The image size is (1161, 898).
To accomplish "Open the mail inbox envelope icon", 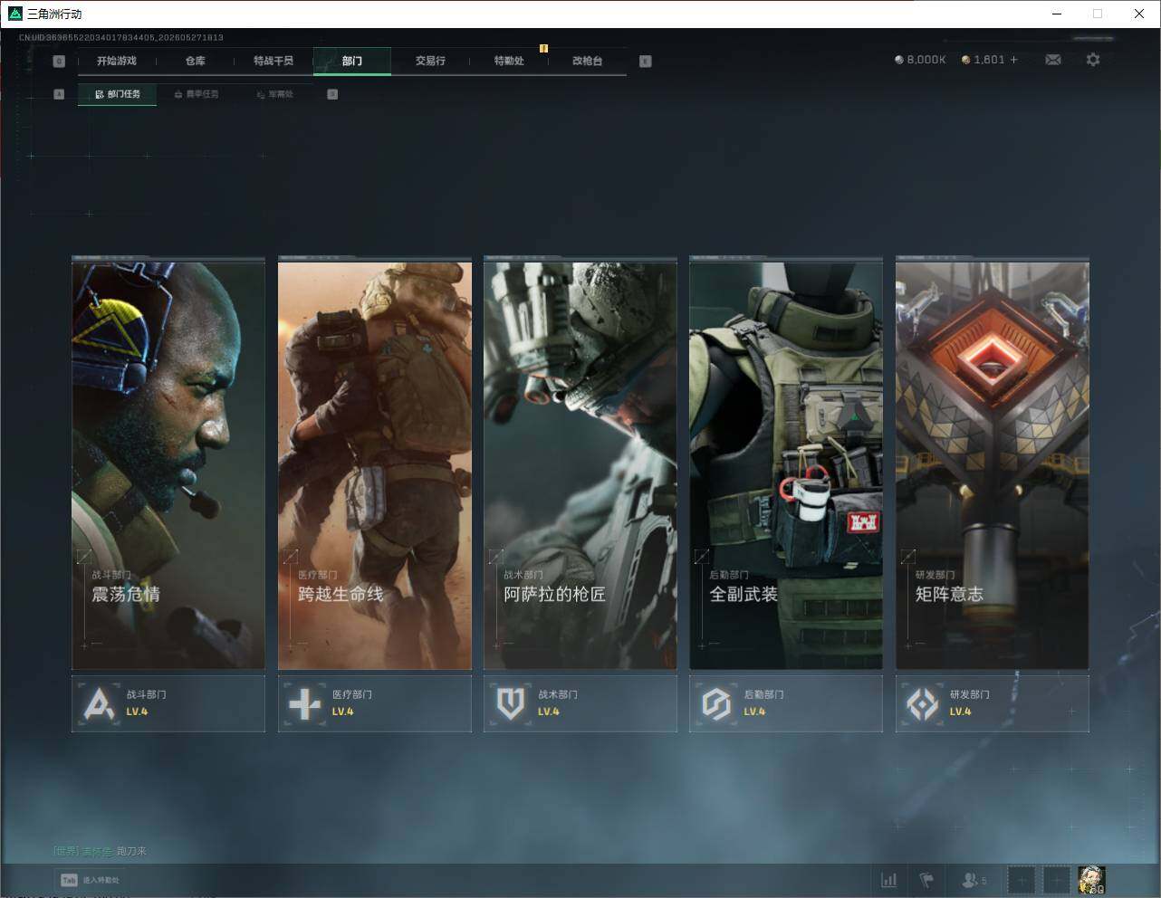I will 1053,60.
